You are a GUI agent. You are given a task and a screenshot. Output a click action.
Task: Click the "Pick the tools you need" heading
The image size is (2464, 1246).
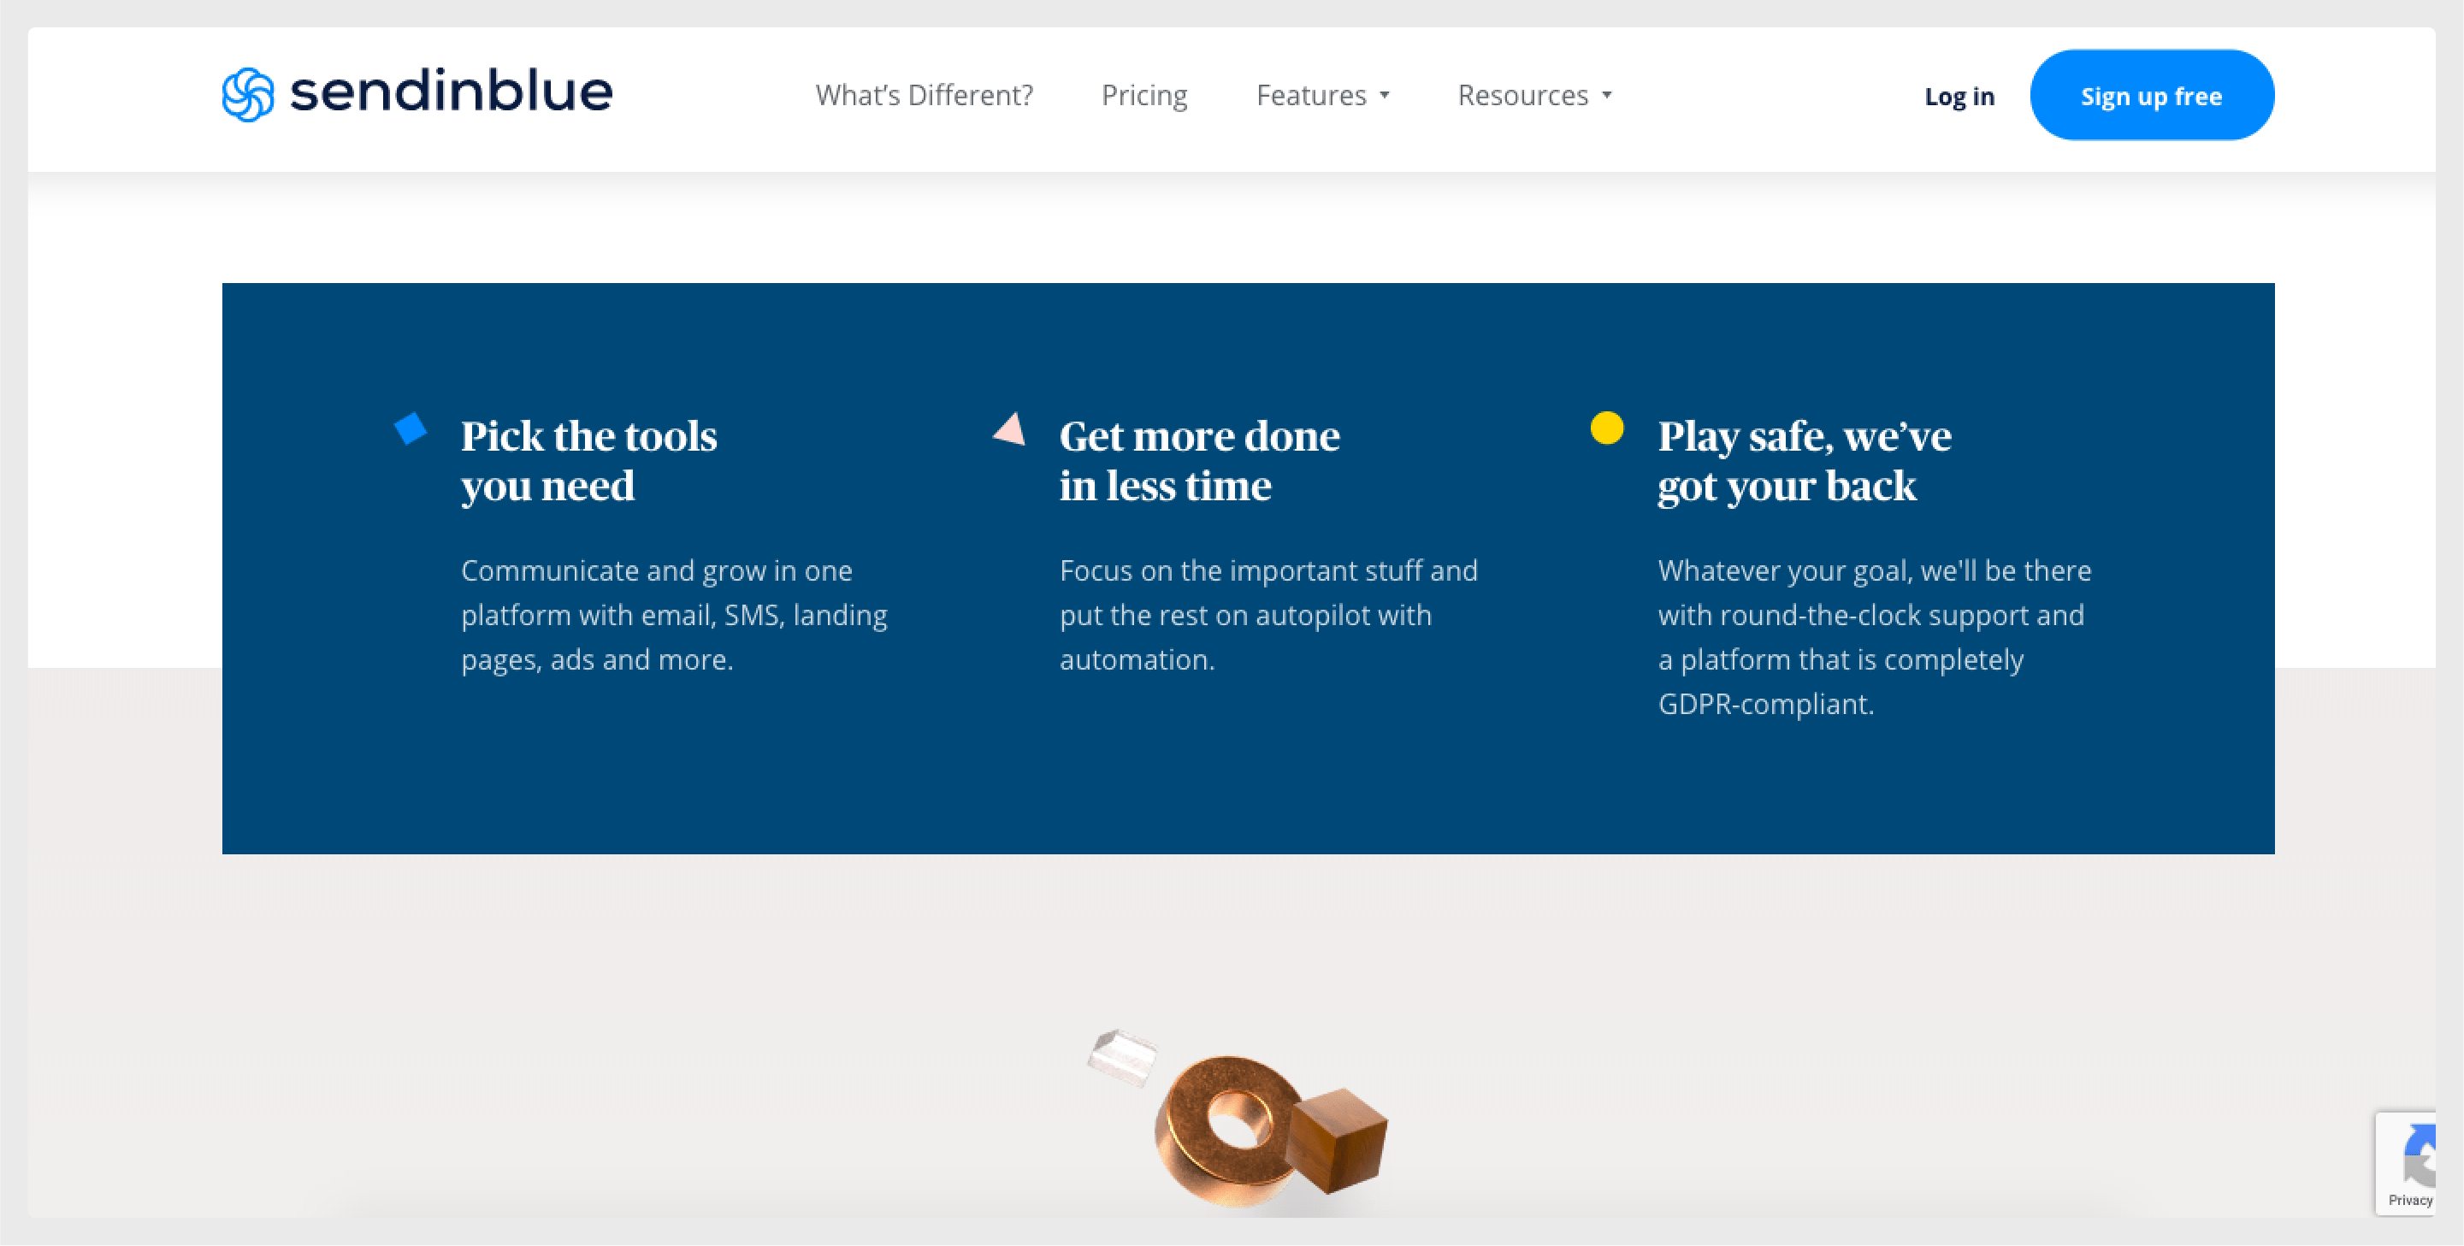588,461
